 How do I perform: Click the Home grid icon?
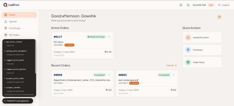coord(6,15)
